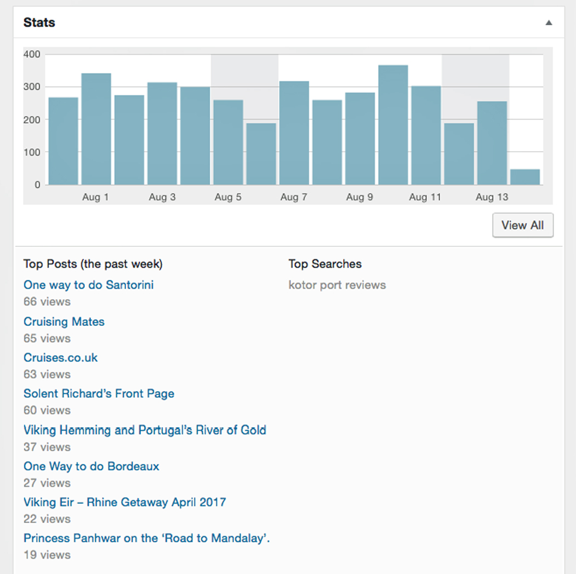Click the tallest bar in the chart
This screenshot has width=576, height=574.
pos(393,125)
